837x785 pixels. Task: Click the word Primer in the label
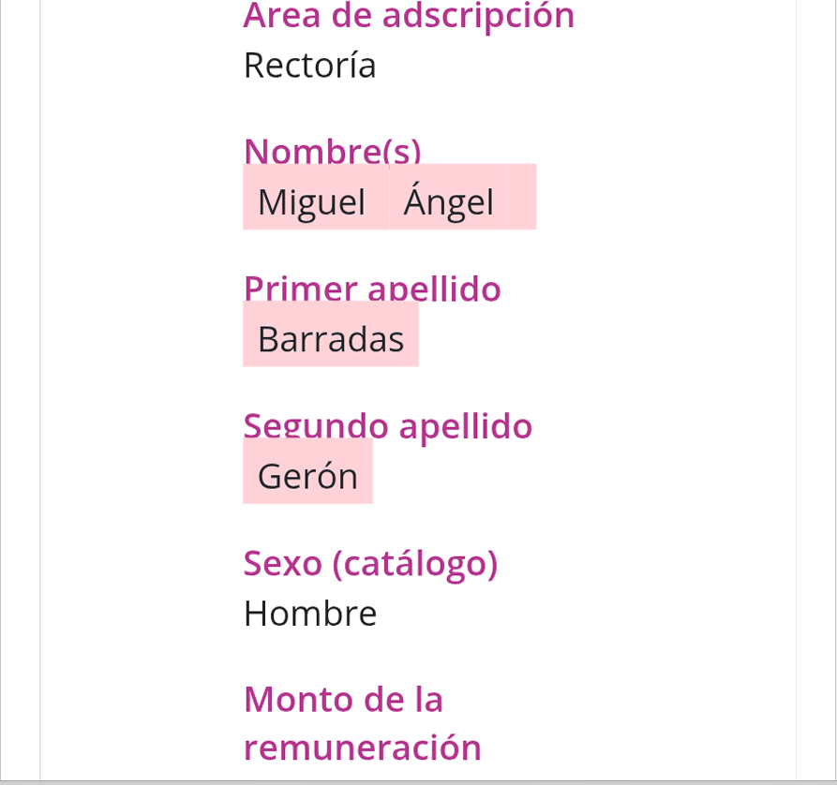(301, 289)
